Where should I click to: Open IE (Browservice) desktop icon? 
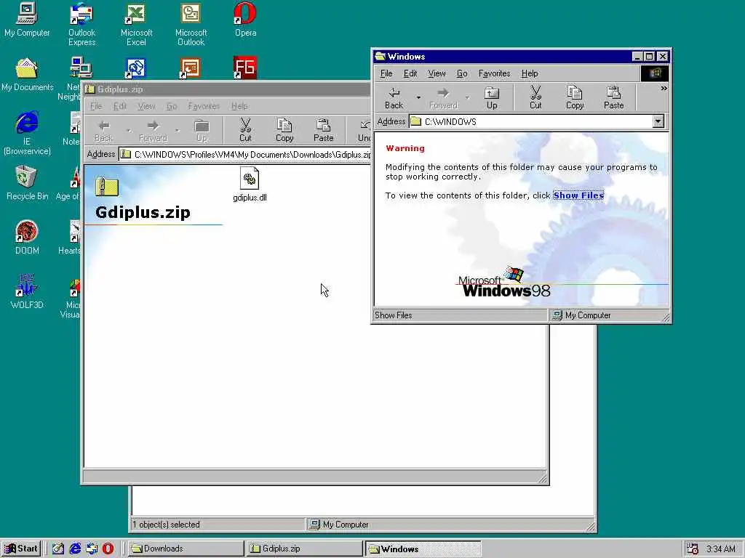click(x=27, y=134)
